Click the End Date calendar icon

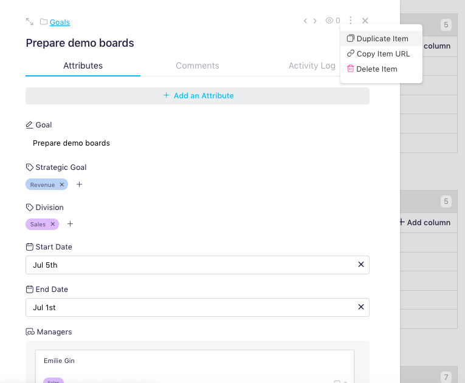click(x=30, y=289)
